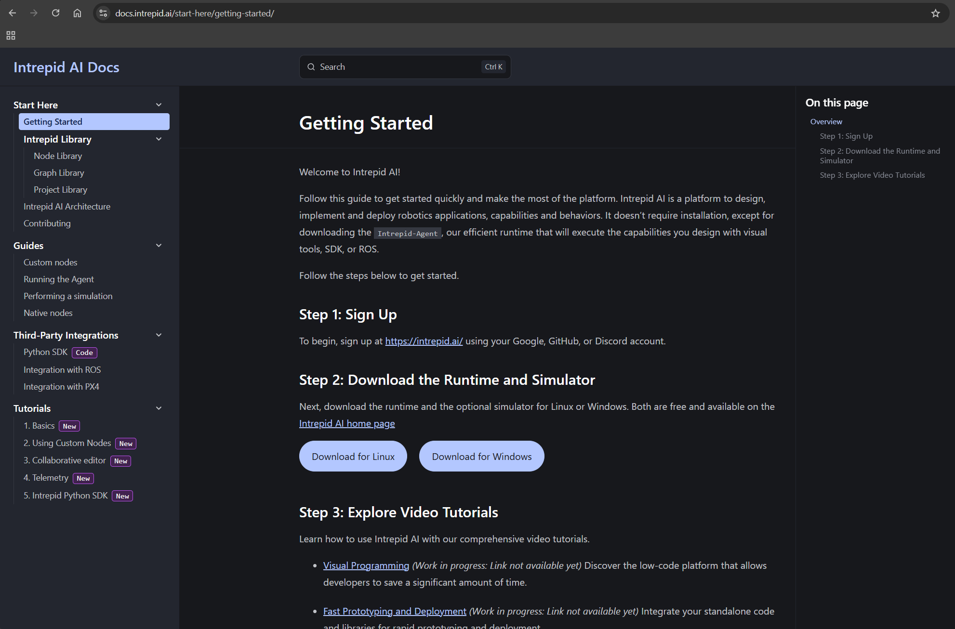Click the browser forward arrow
Viewport: 955px width, 629px height.
click(34, 13)
